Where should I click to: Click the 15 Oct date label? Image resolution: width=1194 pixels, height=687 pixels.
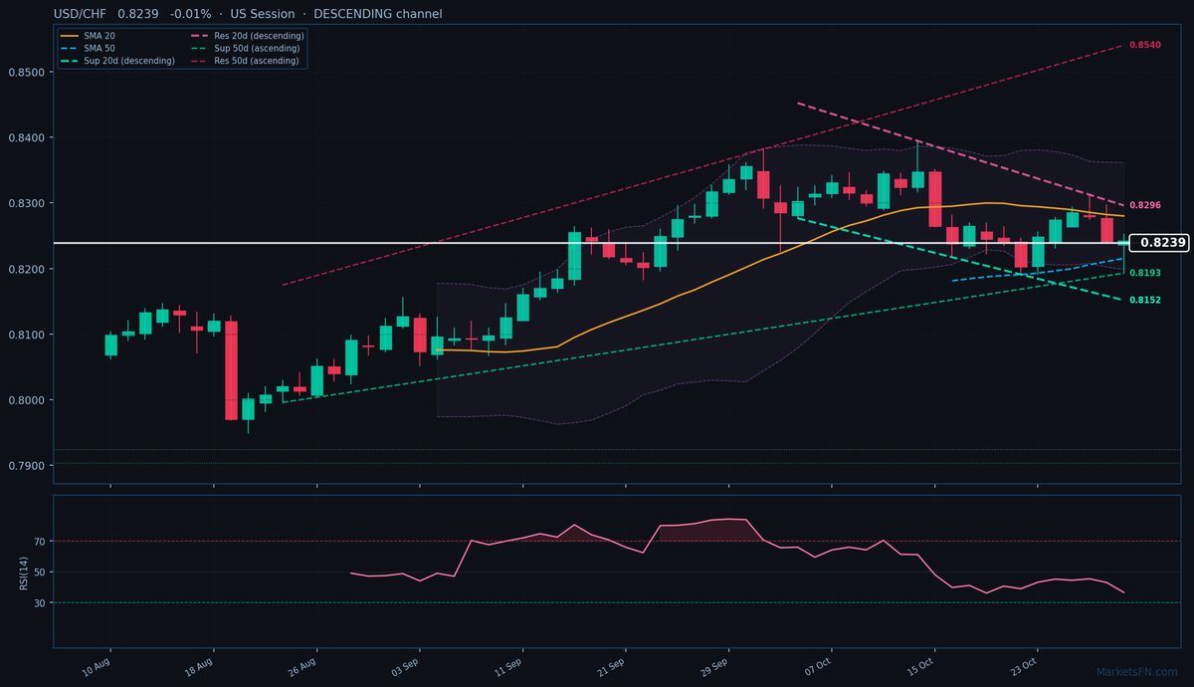(918, 666)
